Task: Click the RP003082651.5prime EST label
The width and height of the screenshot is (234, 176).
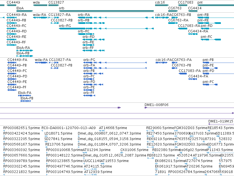Action: click(22, 128)
